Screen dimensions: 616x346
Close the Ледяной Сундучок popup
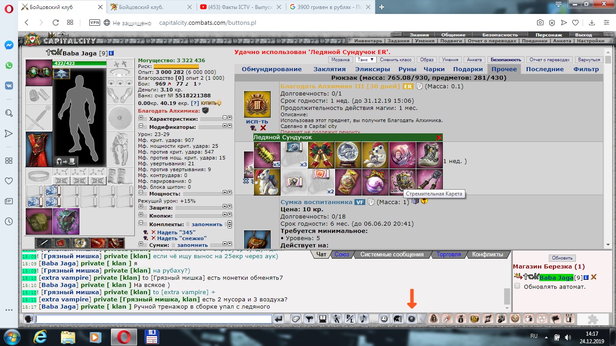439,137
